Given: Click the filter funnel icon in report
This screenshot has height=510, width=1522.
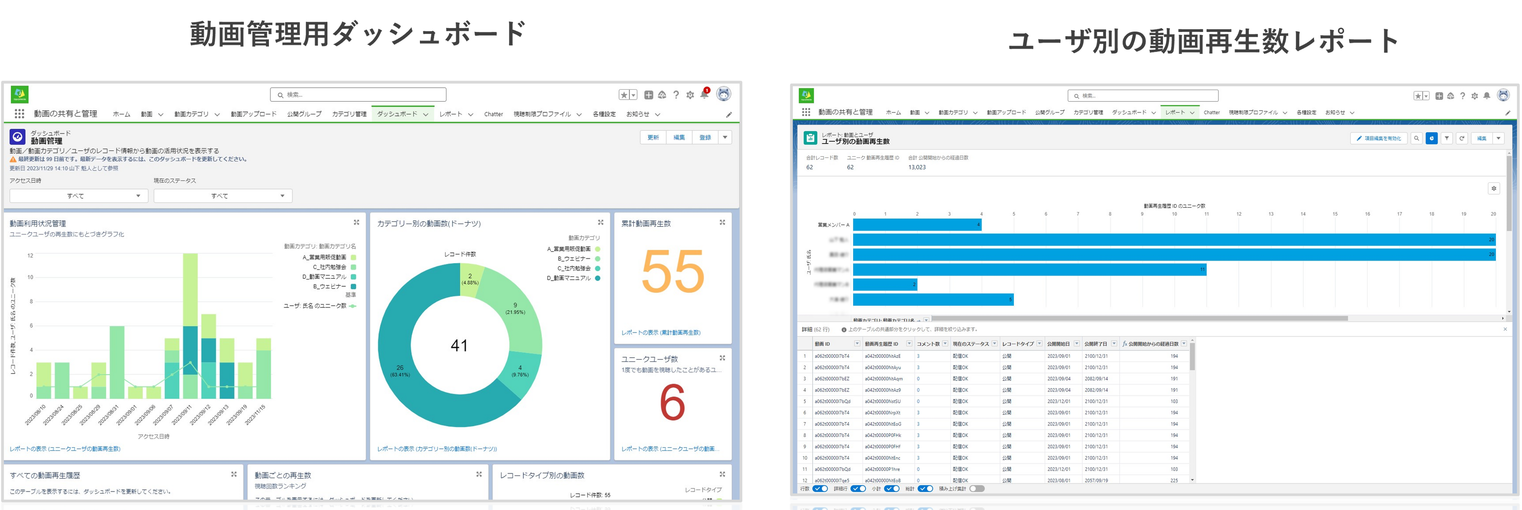Looking at the screenshot, I should point(1446,138).
